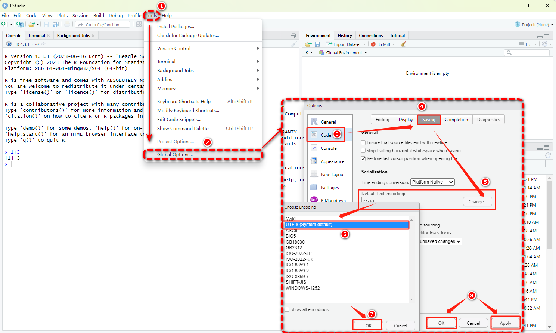Screen dimensions: 556x333
Task: Select Pane Layout category in Options sidebar
Action: pyautogui.click(x=330, y=175)
